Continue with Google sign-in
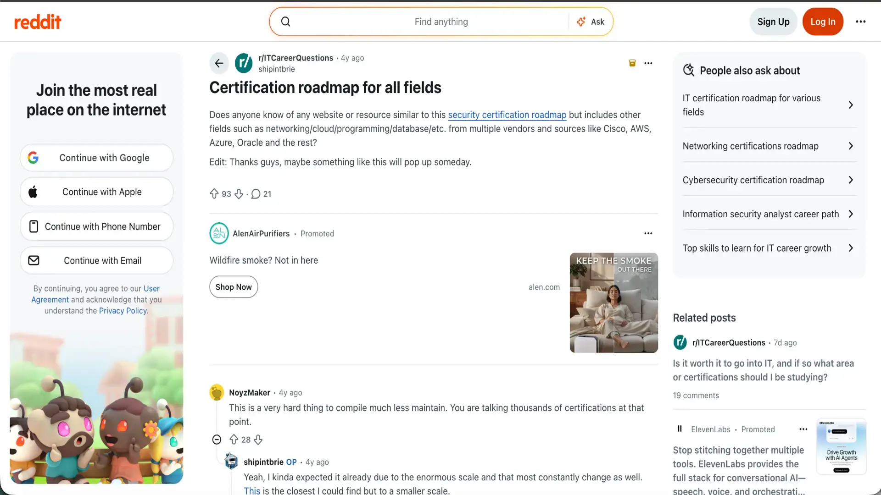Image resolution: width=881 pixels, height=495 pixels. coord(96,158)
